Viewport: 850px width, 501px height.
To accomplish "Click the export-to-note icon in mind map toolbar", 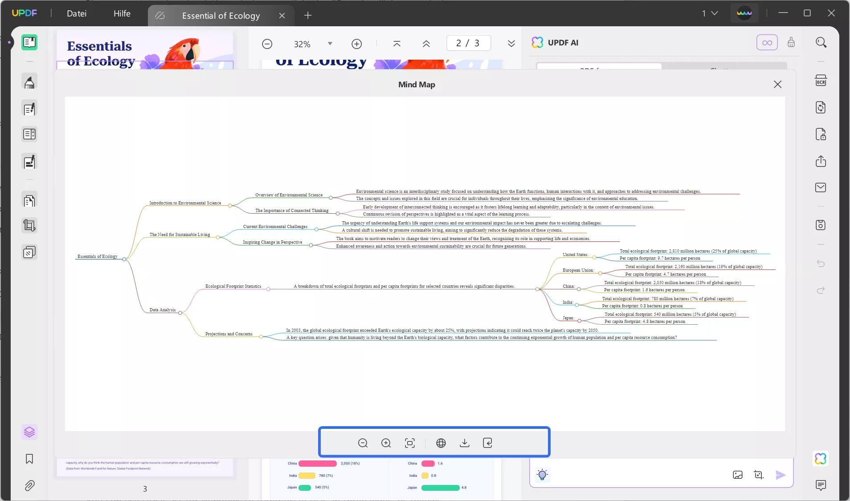I will coord(488,443).
